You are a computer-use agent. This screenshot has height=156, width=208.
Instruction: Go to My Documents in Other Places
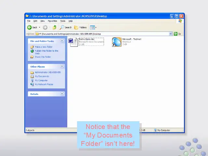pos(42,76)
